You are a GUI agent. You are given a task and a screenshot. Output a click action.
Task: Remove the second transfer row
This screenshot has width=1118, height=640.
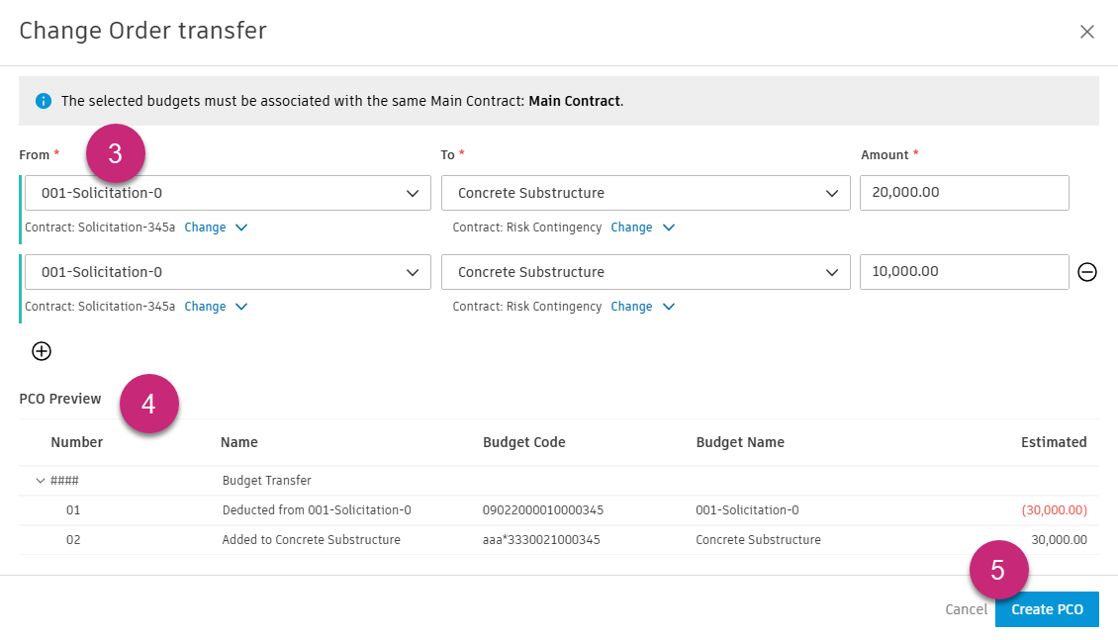click(x=1087, y=272)
